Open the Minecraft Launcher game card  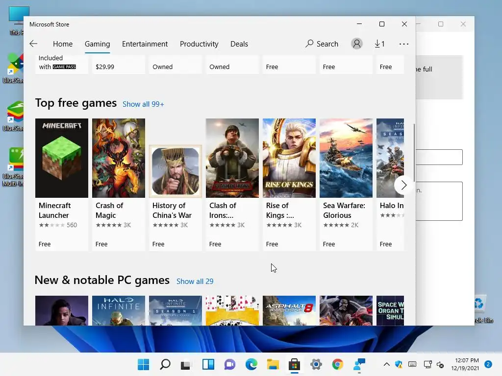coord(62,185)
